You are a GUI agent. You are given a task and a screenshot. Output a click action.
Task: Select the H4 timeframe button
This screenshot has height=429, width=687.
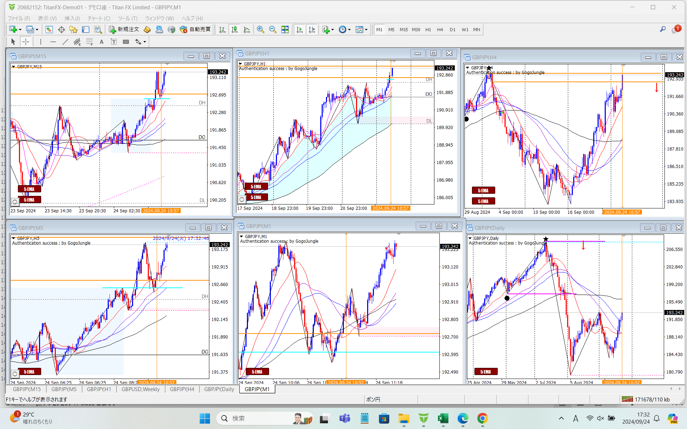[x=440, y=30]
